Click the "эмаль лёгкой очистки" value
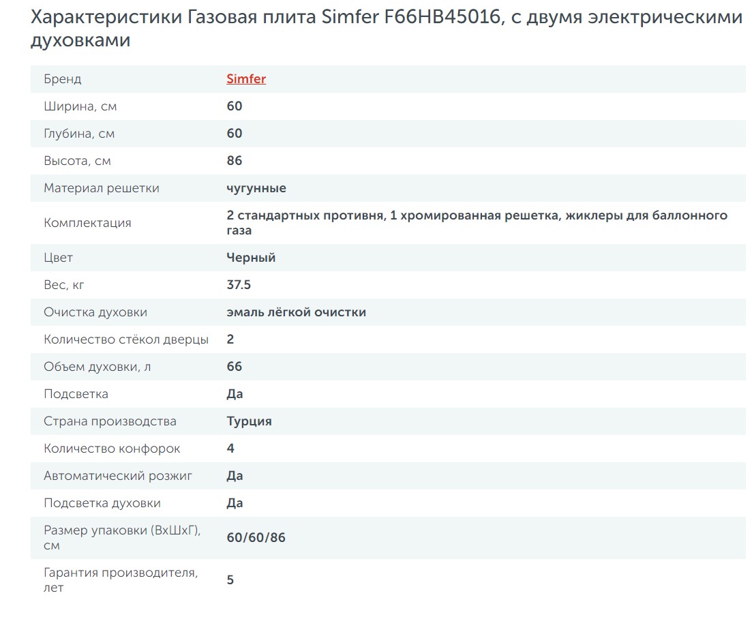This screenshot has height=619, width=752. (297, 312)
